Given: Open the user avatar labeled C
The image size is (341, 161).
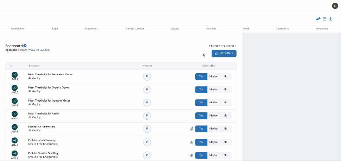Looking at the screenshot, I should point(335,6).
